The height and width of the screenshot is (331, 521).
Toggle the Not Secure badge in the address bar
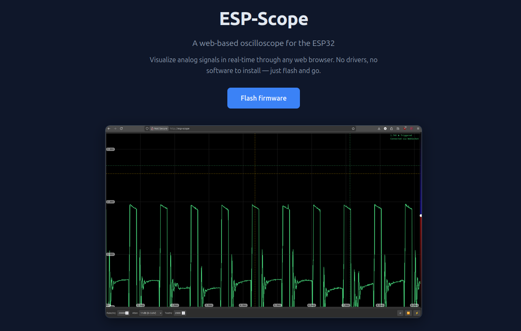(x=159, y=129)
